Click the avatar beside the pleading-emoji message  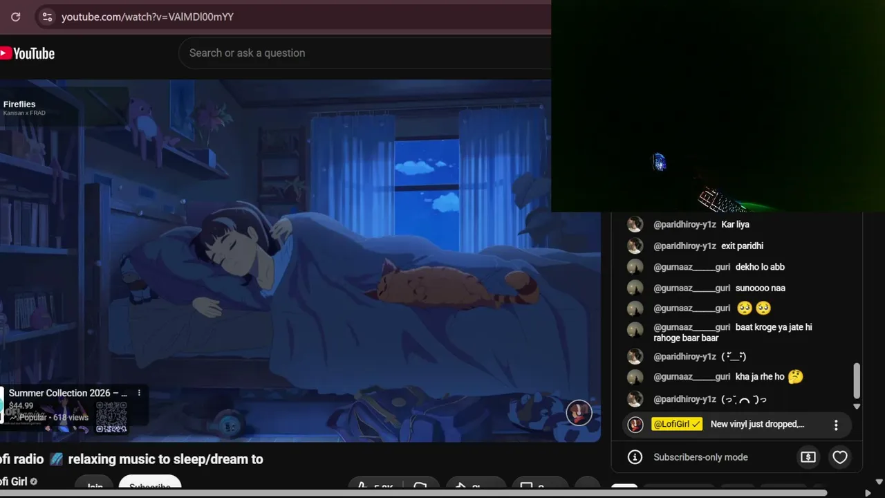(x=635, y=308)
